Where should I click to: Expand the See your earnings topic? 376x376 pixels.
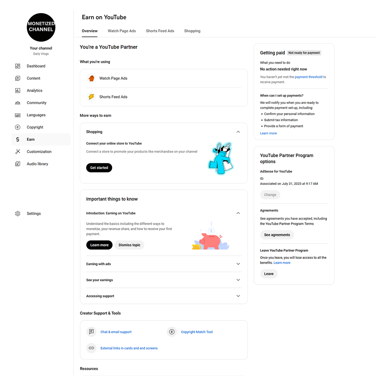click(238, 280)
